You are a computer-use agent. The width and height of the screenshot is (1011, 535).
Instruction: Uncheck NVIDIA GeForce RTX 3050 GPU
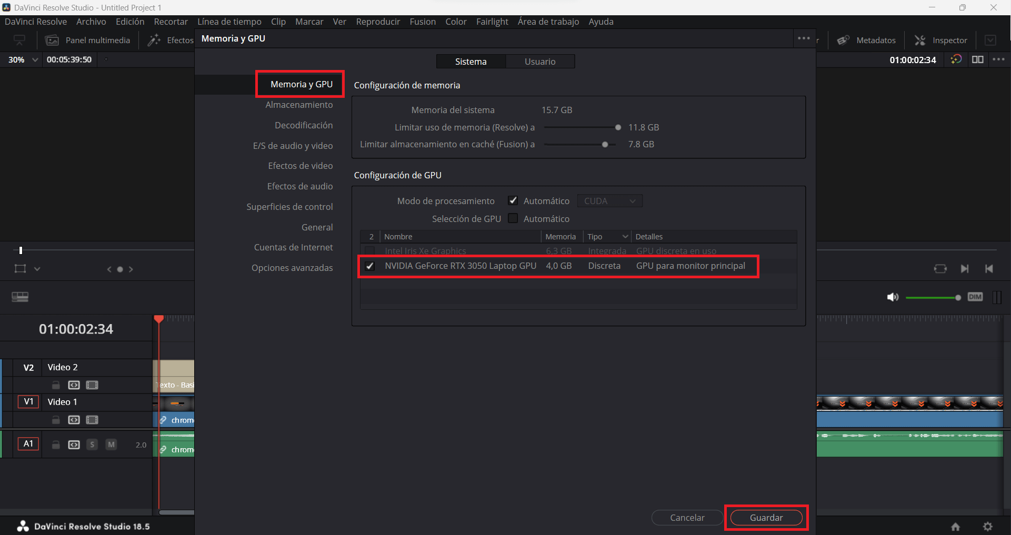coord(370,266)
